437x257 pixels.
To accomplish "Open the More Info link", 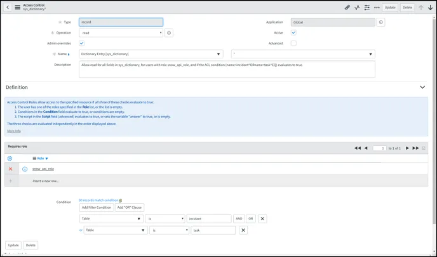I will [x=14, y=131].
